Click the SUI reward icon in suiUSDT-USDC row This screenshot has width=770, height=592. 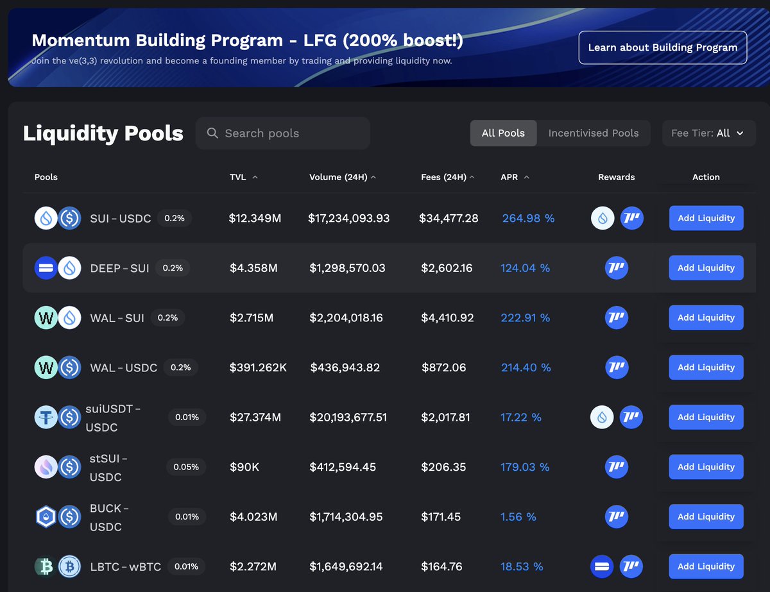[x=603, y=417]
